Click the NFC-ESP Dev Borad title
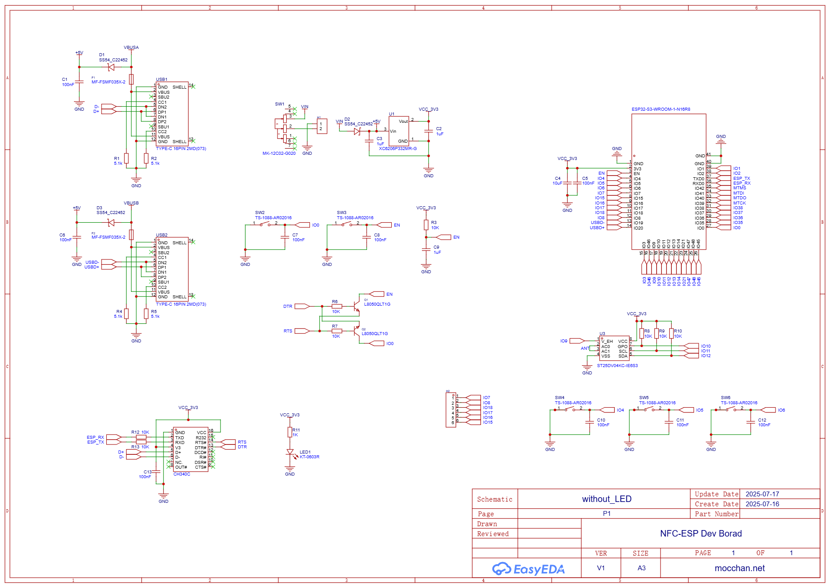 [701, 534]
